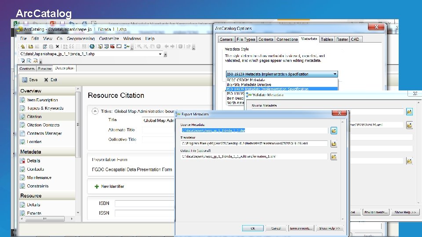Image resolution: width=422 pixels, height=237 pixels.
Task: Open the ModelBuilder toolbar icon
Action: [x=127, y=47]
